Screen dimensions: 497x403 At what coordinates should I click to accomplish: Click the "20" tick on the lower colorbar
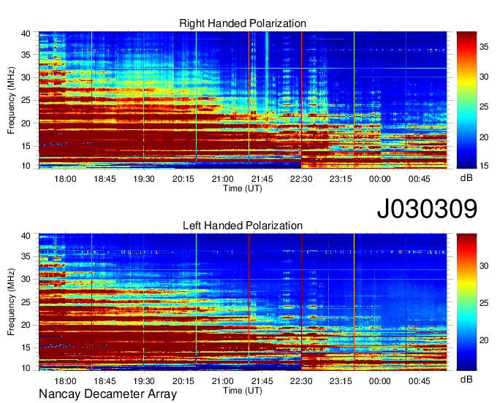click(x=484, y=341)
